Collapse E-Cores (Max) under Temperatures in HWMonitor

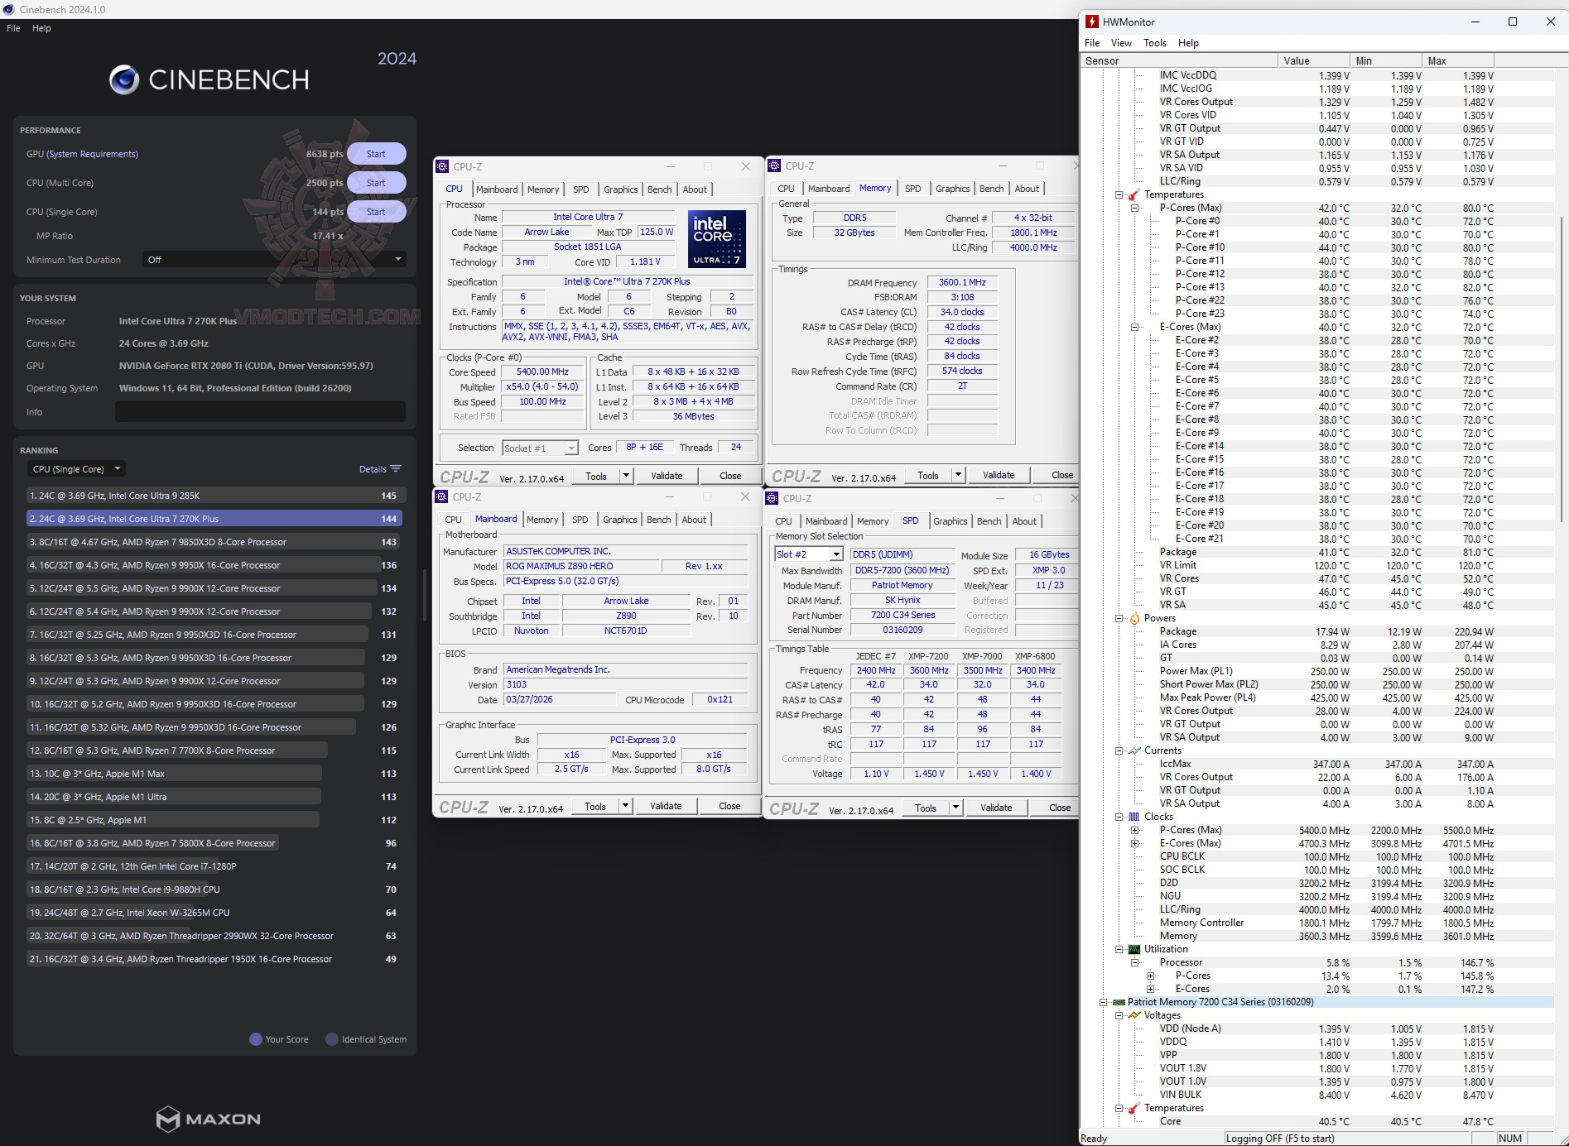click(x=1134, y=327)
